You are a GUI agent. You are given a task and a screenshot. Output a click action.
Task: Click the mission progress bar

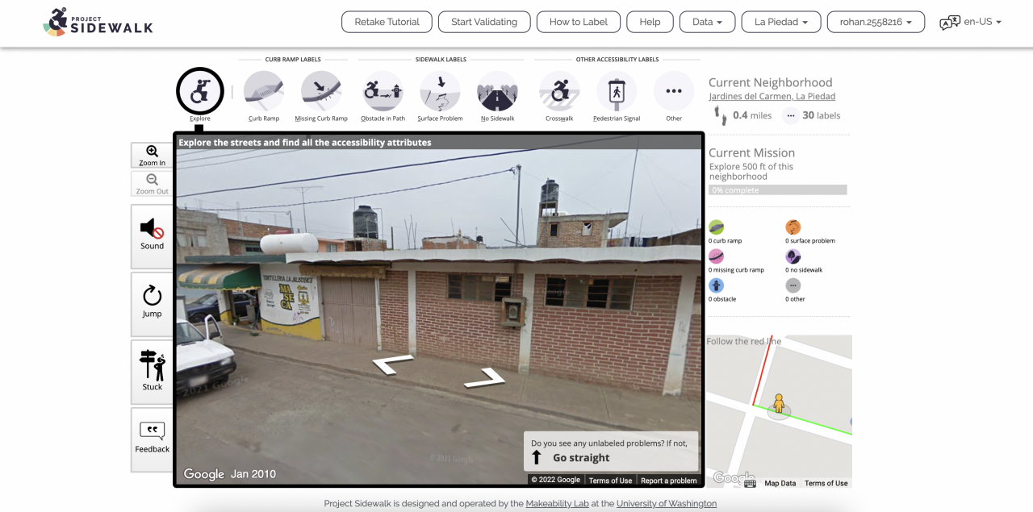(778, 190)
